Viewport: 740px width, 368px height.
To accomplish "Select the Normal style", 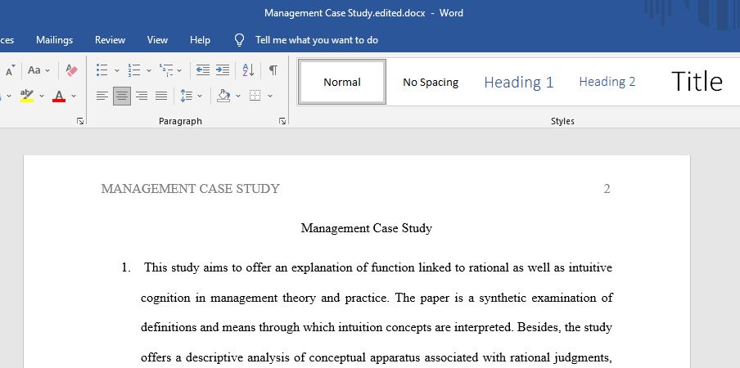I will (x=342, y=82).
